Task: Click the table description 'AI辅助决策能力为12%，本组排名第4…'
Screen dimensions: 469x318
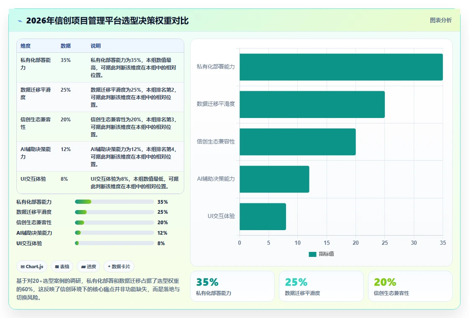Action: pos(134,156)
